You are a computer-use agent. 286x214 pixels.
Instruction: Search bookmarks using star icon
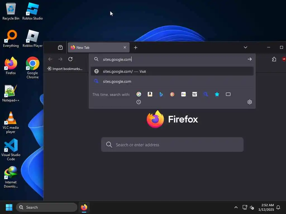pyautogui.click(x=217, y=94)
